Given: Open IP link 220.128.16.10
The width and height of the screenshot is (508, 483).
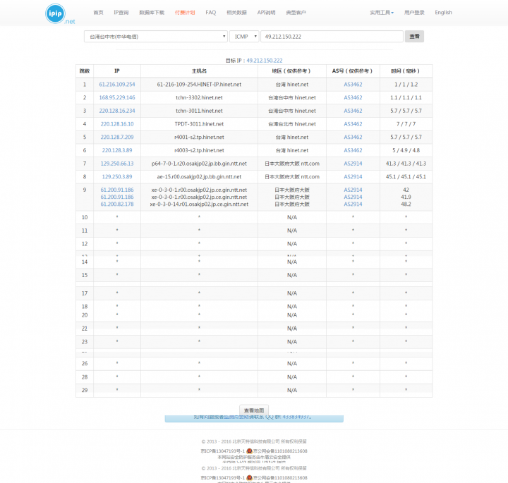Looking at the screenshot, I should coord(117,124).
